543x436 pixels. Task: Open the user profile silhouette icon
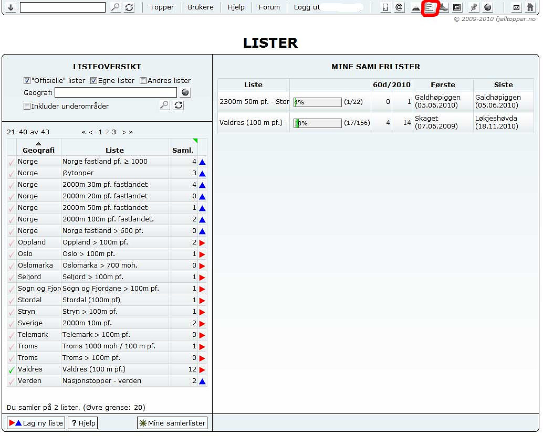[x=385, y=7]
